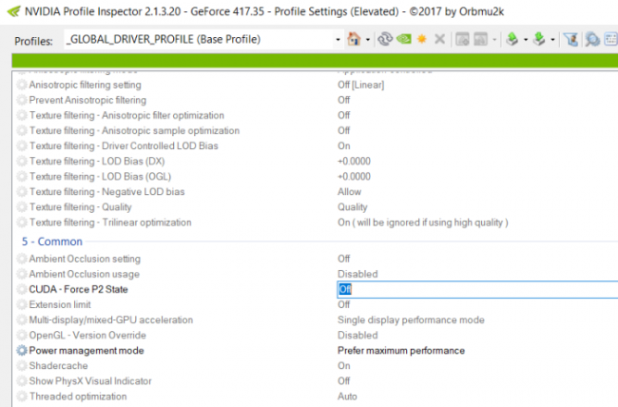Viewport: 618px width, 407px height.
Task: Click the gray X delete-profile icon
Action: point(439,39)
